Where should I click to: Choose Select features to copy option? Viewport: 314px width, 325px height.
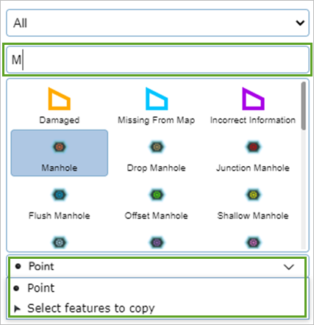(157, 308)
